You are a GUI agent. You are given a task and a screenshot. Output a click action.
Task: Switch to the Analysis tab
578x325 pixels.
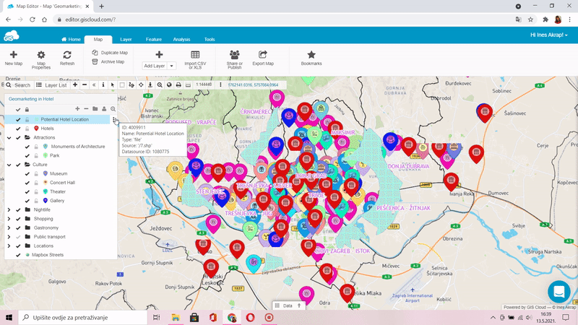[181, 40]
